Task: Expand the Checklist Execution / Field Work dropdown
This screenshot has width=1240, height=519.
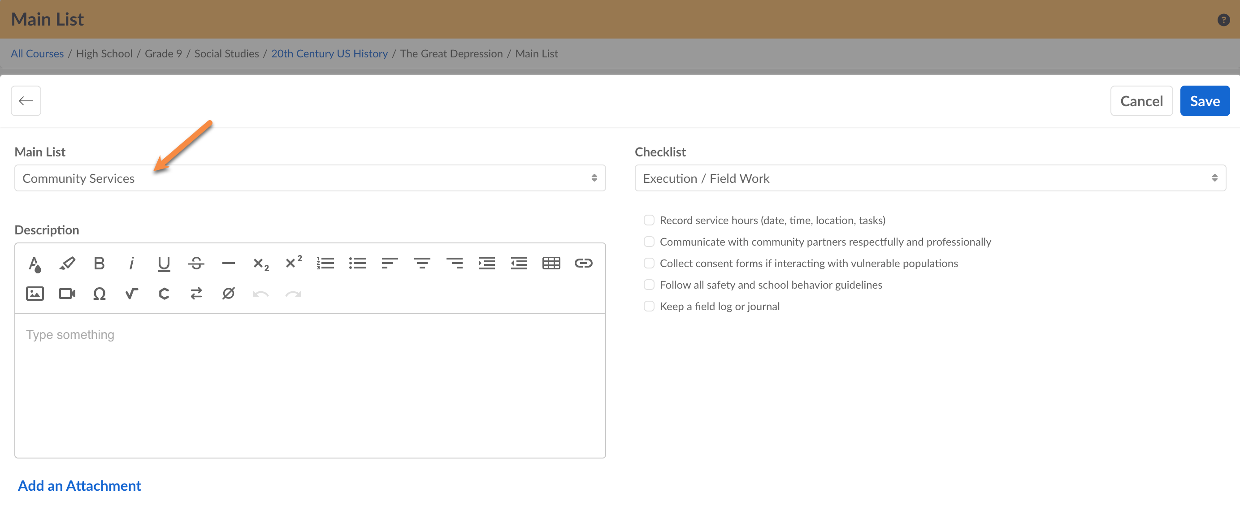Action: point(929,178)
